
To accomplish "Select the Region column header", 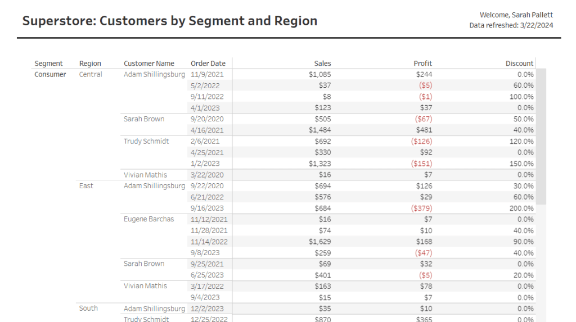I will tap(90, 64).
